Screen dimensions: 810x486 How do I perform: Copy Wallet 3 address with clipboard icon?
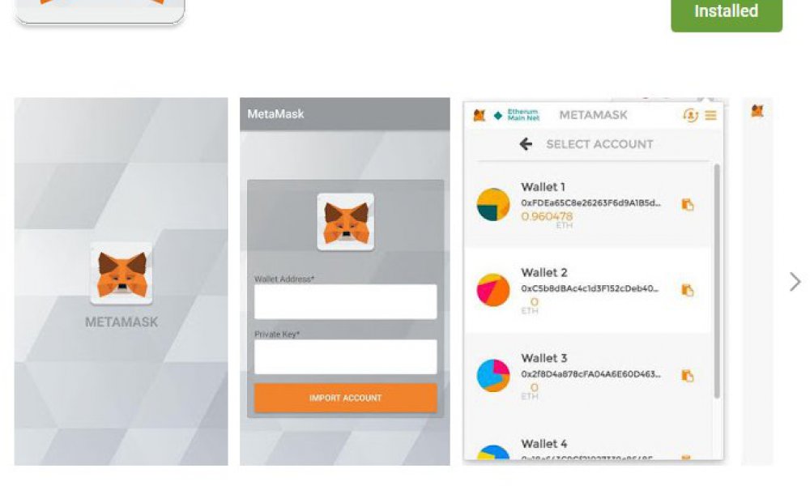pos(688,376)
